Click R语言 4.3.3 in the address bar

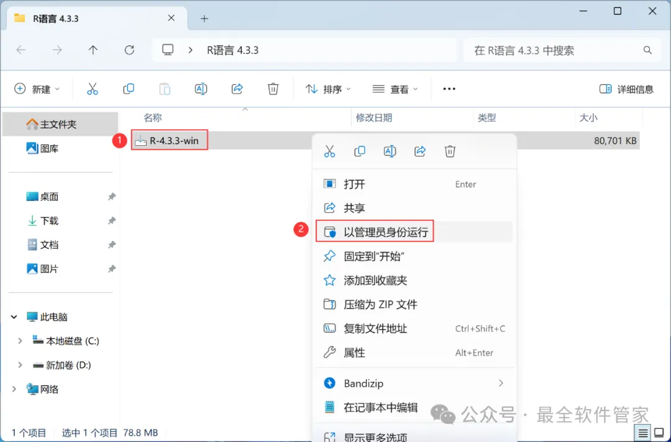[233, 50]
